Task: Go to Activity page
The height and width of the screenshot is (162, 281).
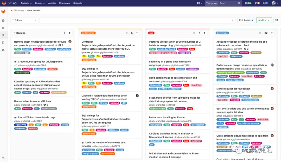Action: click(52, 3)
